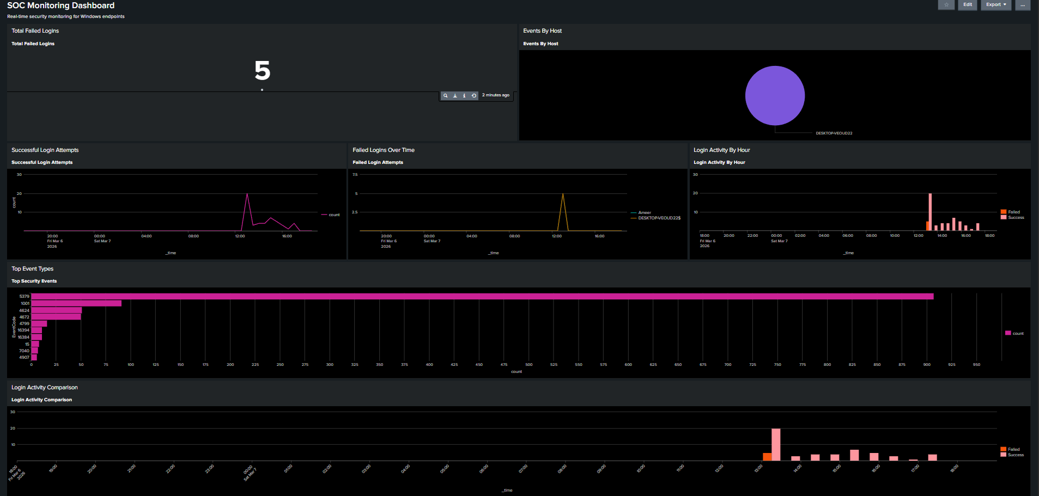1039x496 pixels.
Task: Favorite the dashboard with the star icon
Action: pyautogui.click(x=946, y=5)
